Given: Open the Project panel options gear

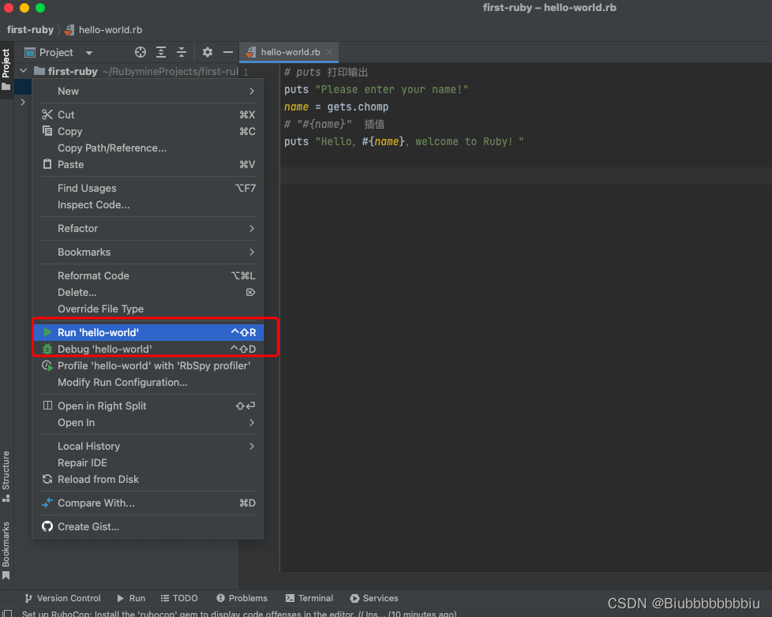Looking at the screenshot, I should [x=206, y=52].
